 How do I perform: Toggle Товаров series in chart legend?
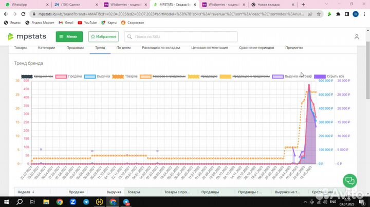[x=125, y=76]
